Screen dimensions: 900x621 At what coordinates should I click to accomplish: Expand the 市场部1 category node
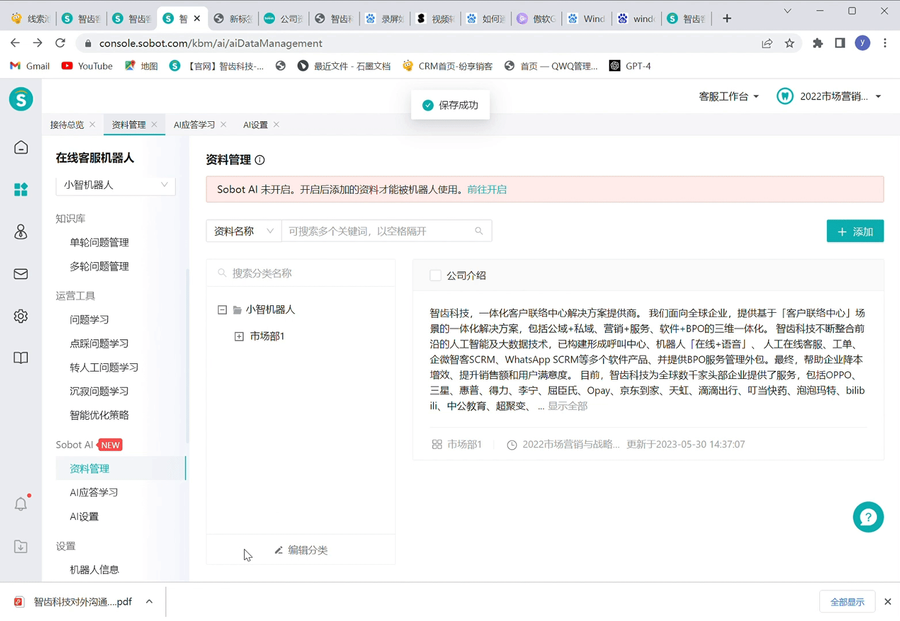click(239, 336)
